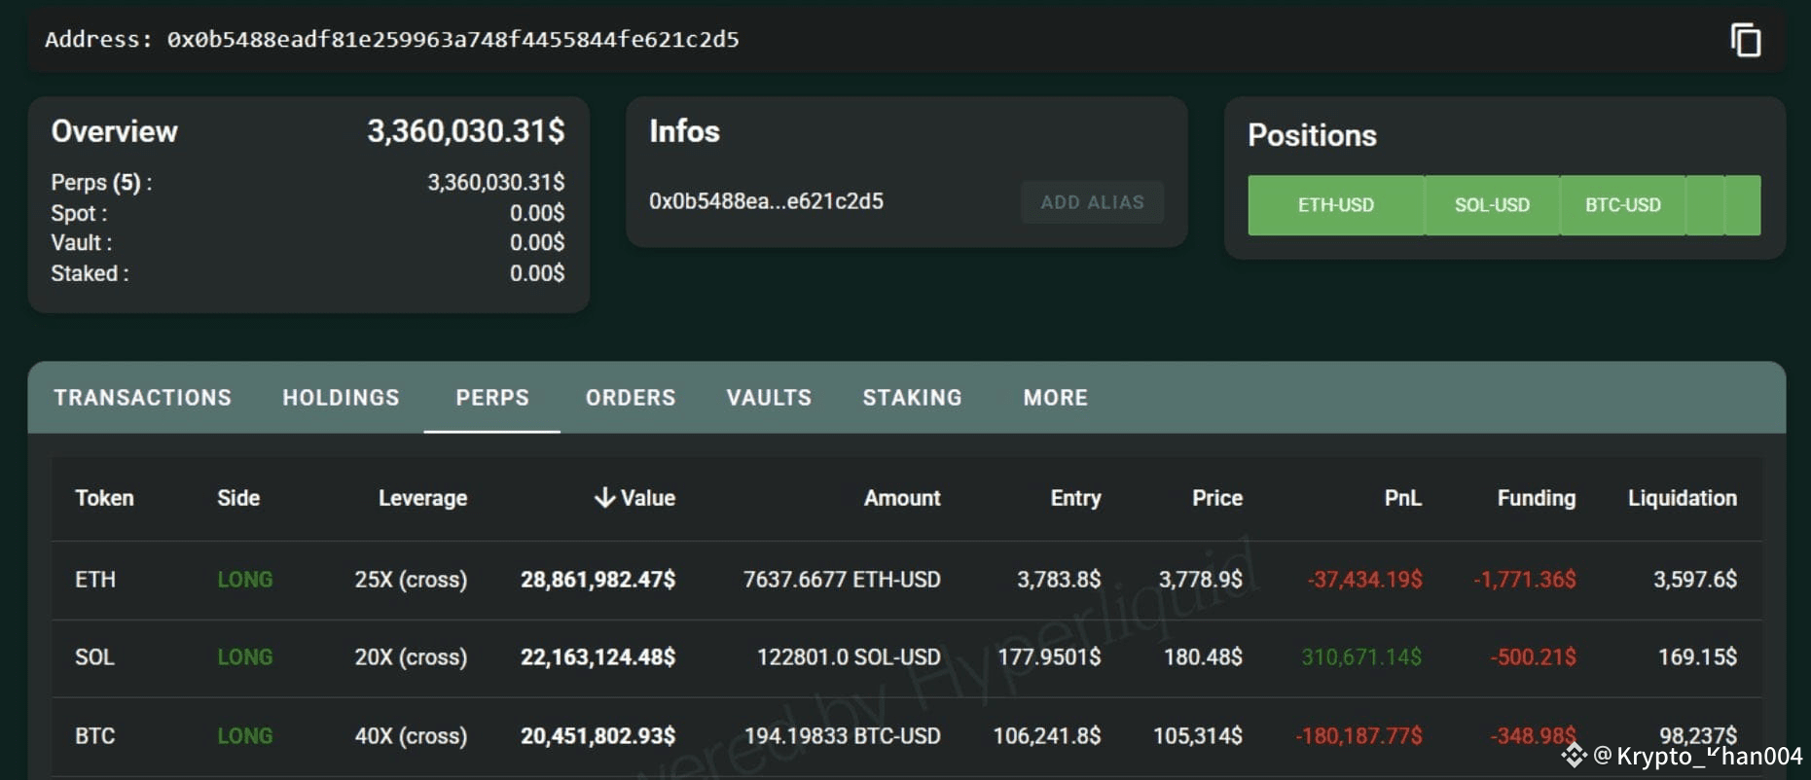Click the amount 122801.0 SOL-USD

point(849,657)
